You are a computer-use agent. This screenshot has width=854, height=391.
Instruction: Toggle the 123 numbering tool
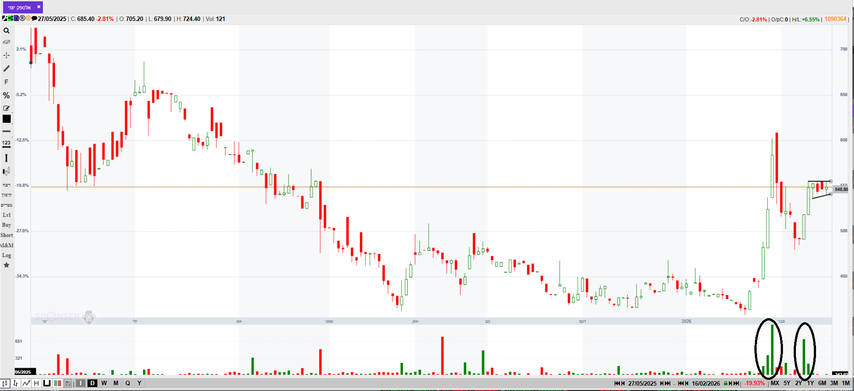tap(6, 144)
